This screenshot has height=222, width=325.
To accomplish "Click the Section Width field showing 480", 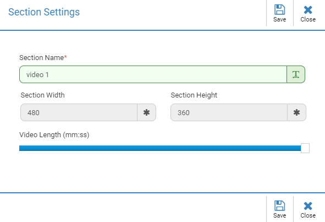I will coord(79,112).
